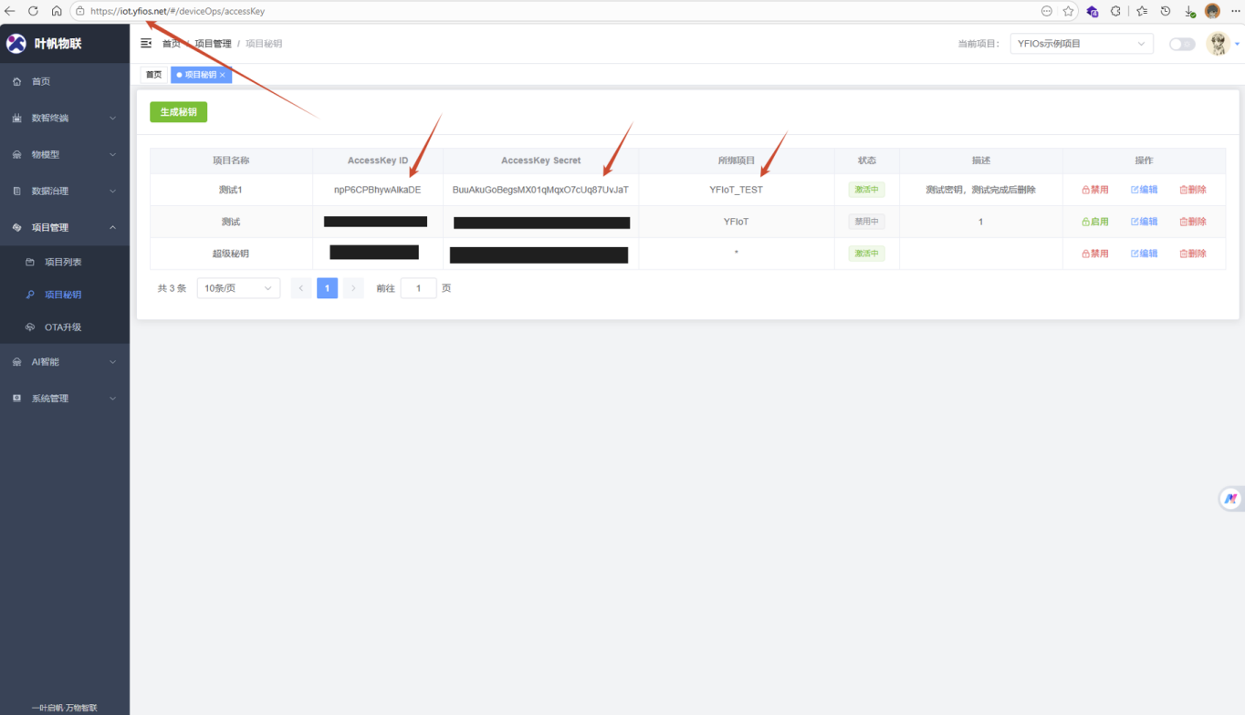The image size is (1245, 715).
Task: Click the floating assistant icon at right edge
Action: pyautogui.click(x=1230, y=499)
